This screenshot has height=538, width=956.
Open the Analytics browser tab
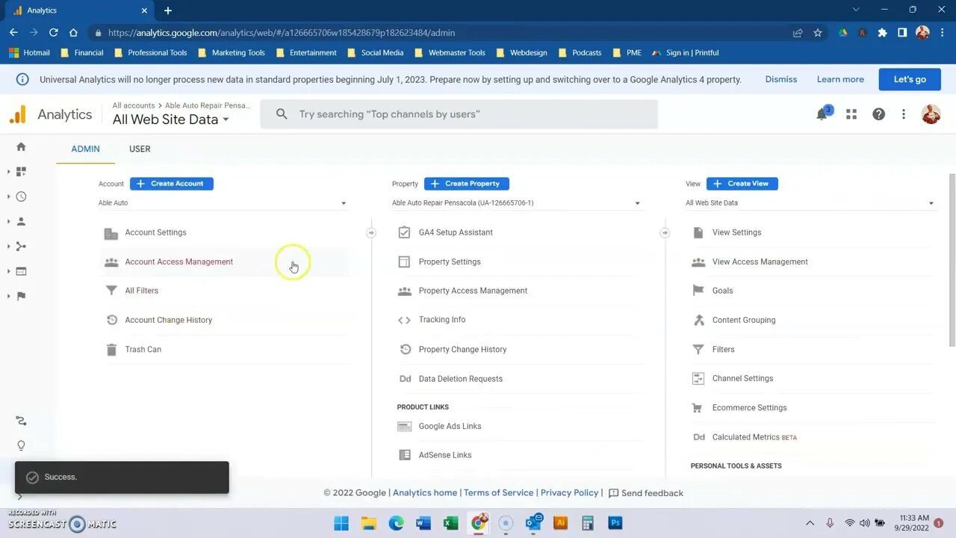pos(78,10)
